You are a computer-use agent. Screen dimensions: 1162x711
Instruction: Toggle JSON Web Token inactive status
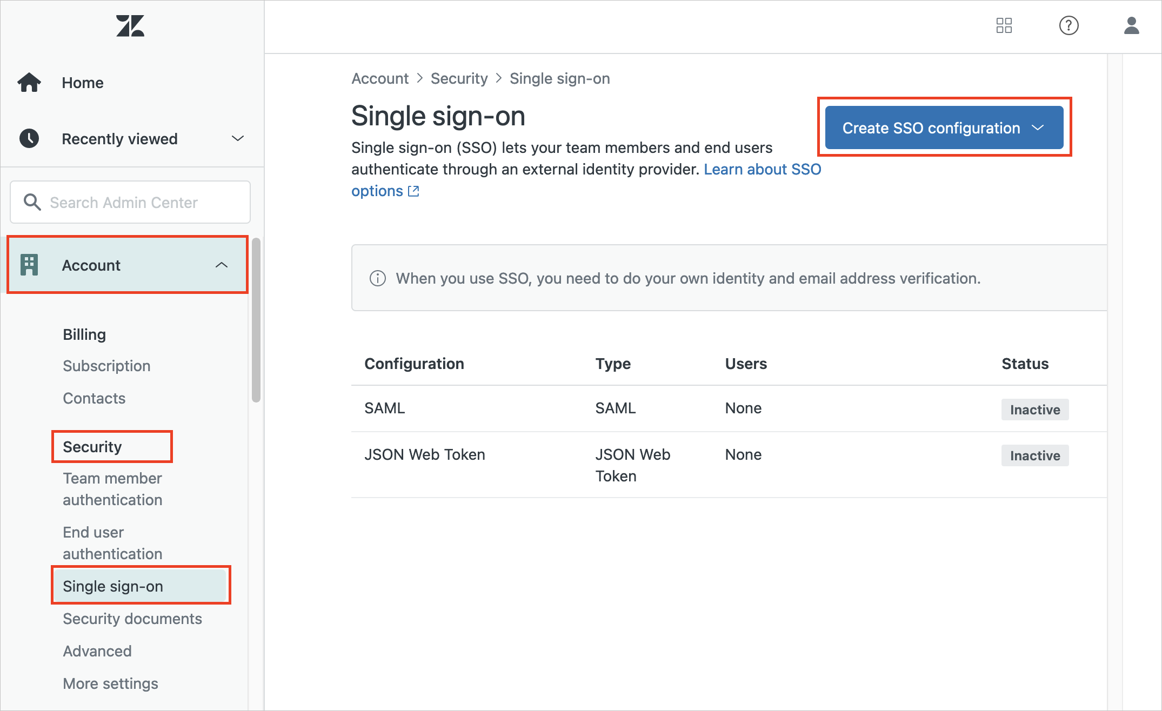(1035, 455)
